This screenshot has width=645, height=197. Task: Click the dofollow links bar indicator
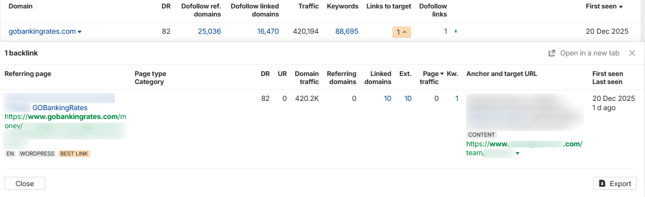point(456,31)
